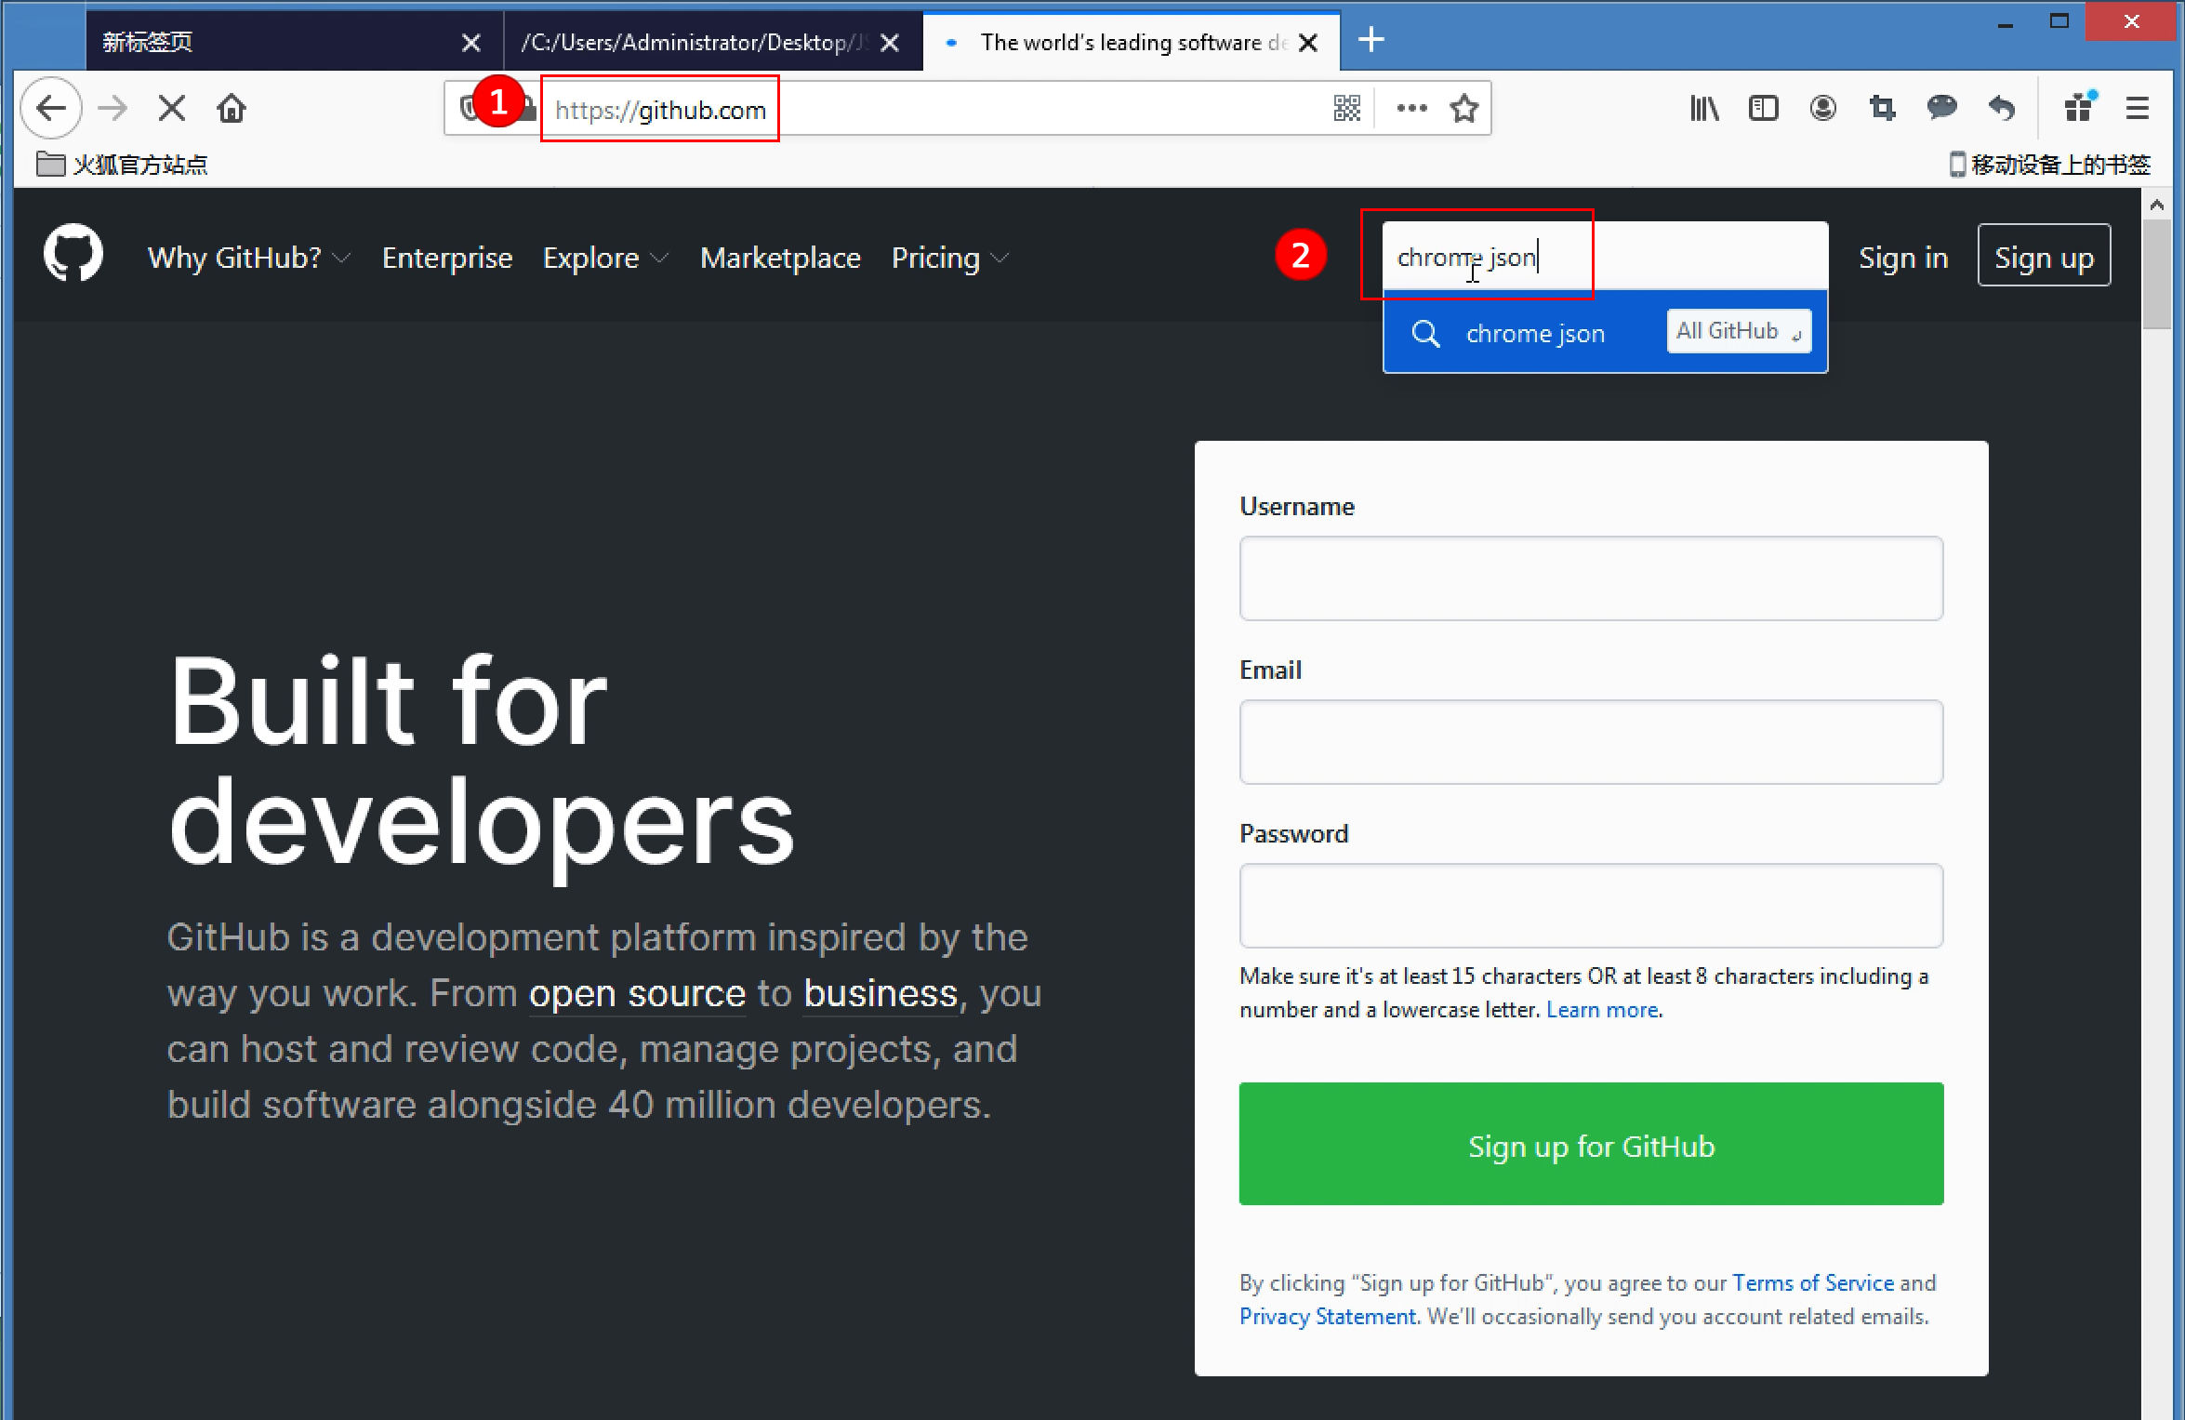Click the page scrollbar up arrow
The image size is (2185, 1420).
(x=2157, y=204)
